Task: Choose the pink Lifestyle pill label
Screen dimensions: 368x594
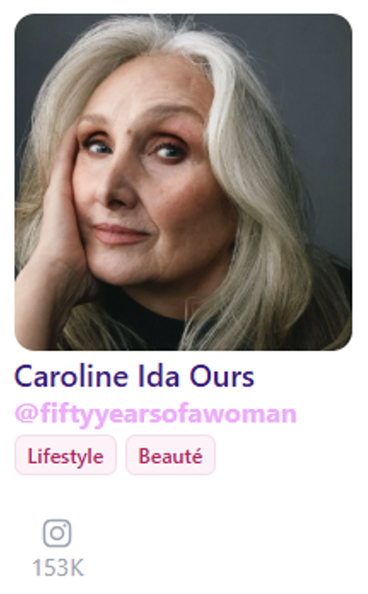Action: 66,455
